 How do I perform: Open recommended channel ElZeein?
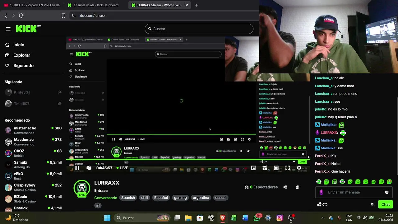(x=33, y=199)
